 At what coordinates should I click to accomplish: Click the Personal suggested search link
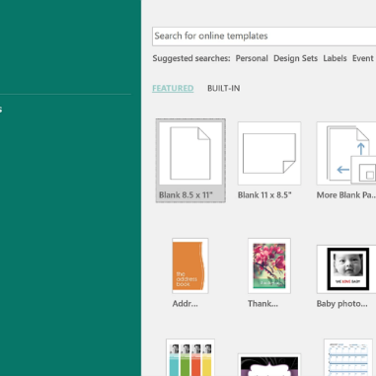(252, 58)
